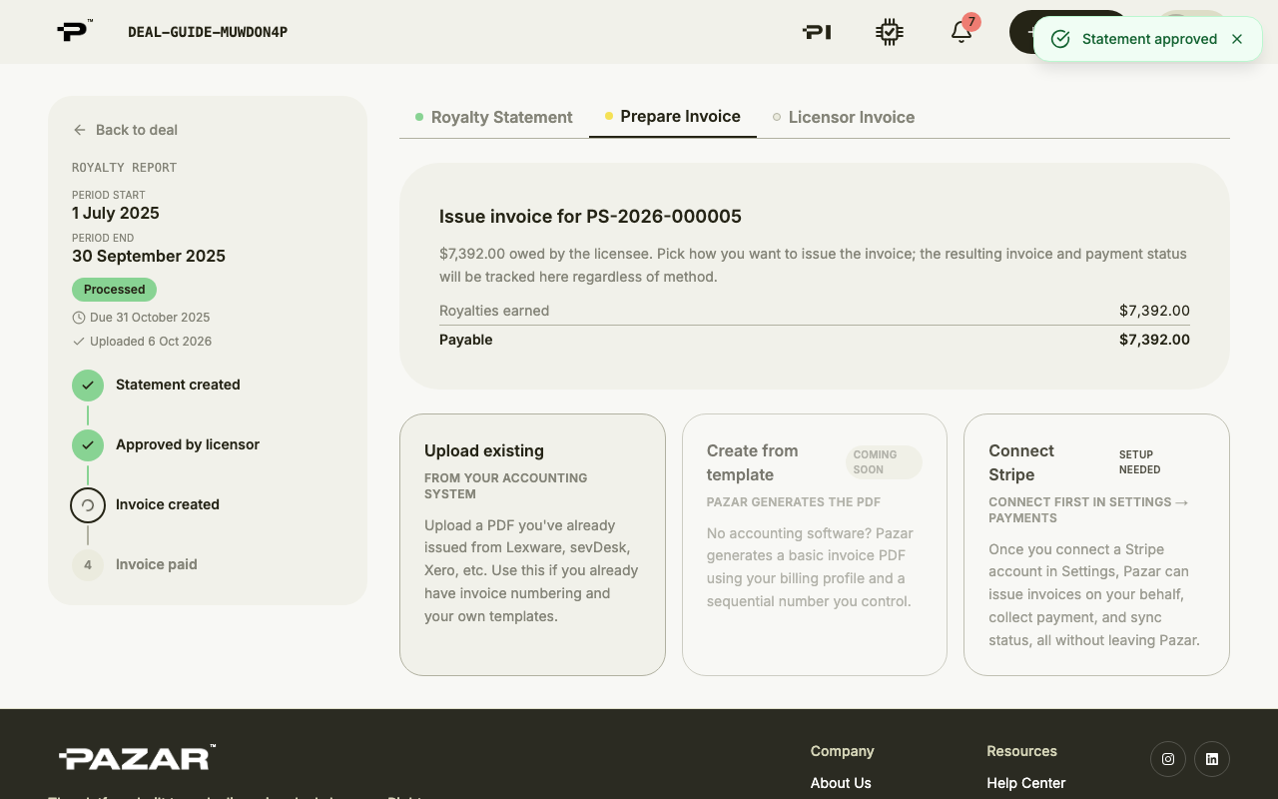Click the clock icon next to due date
Image resolution: width=1278 pixels, height=799 pixels.
click(79, 318)
